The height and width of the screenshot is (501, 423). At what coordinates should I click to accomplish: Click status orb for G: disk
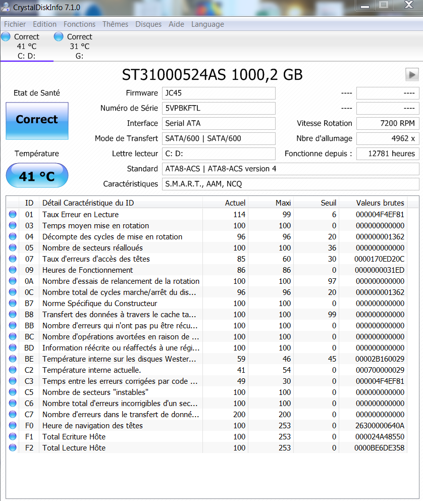point(59,37)
